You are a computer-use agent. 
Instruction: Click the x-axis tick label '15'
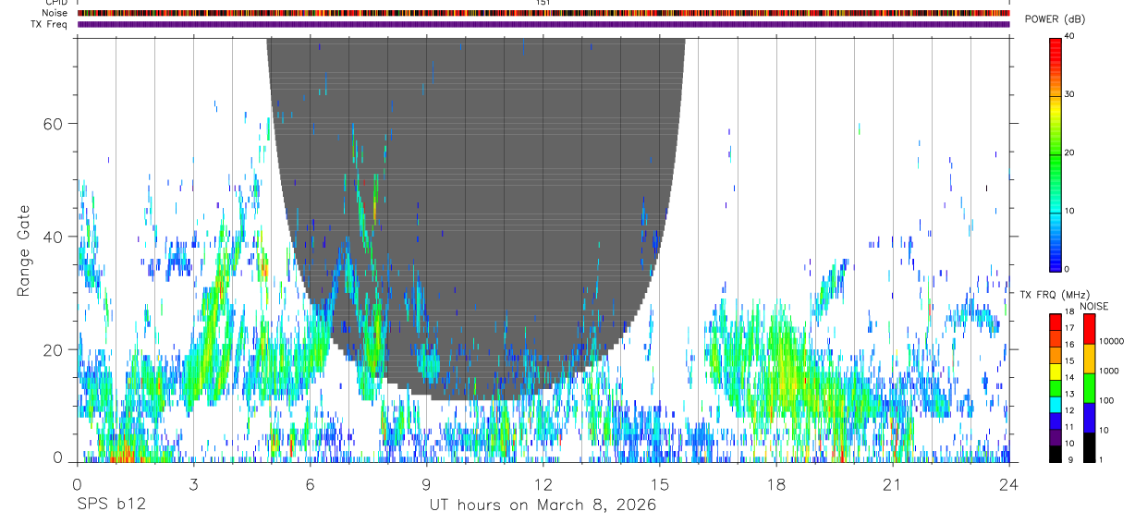[660, 483]
